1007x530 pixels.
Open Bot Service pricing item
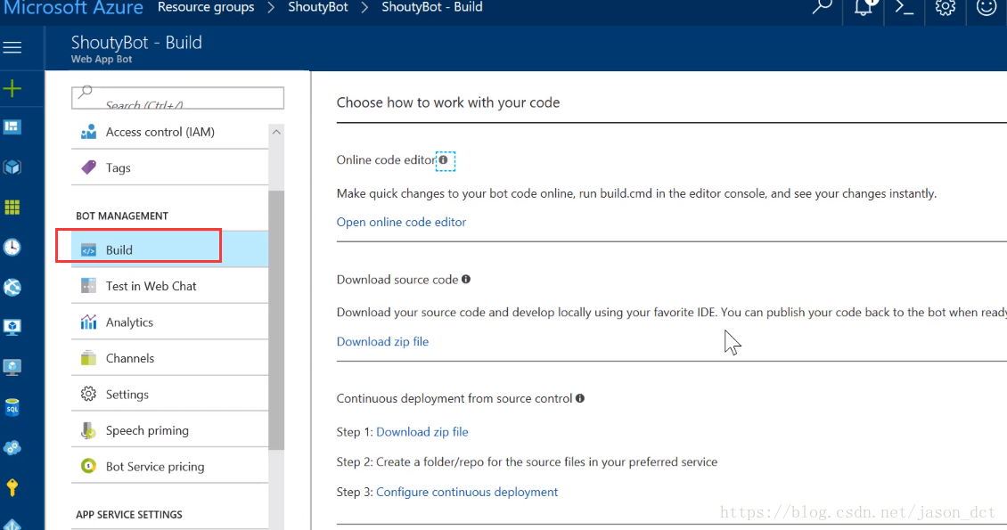169,467
